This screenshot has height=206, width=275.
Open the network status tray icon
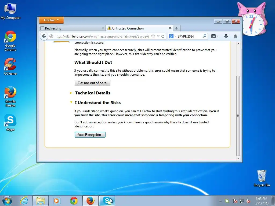[x=241, y=201]
